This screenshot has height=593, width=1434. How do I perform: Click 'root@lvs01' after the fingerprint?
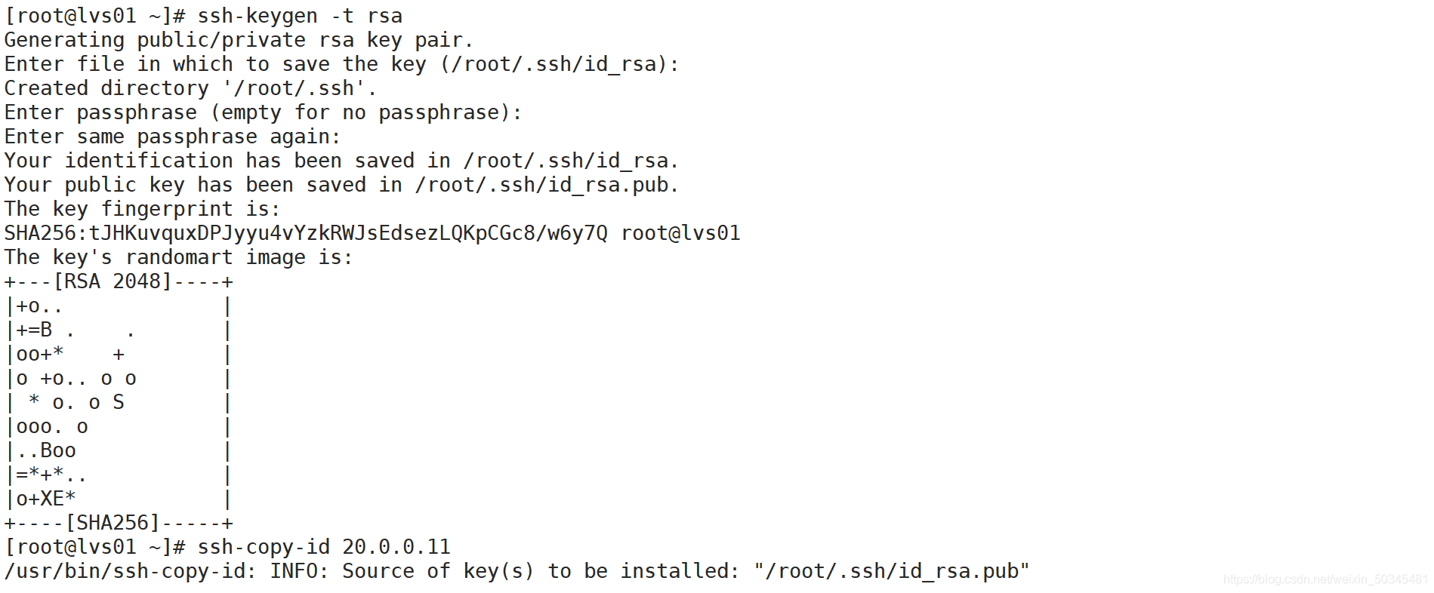point(680,233)
